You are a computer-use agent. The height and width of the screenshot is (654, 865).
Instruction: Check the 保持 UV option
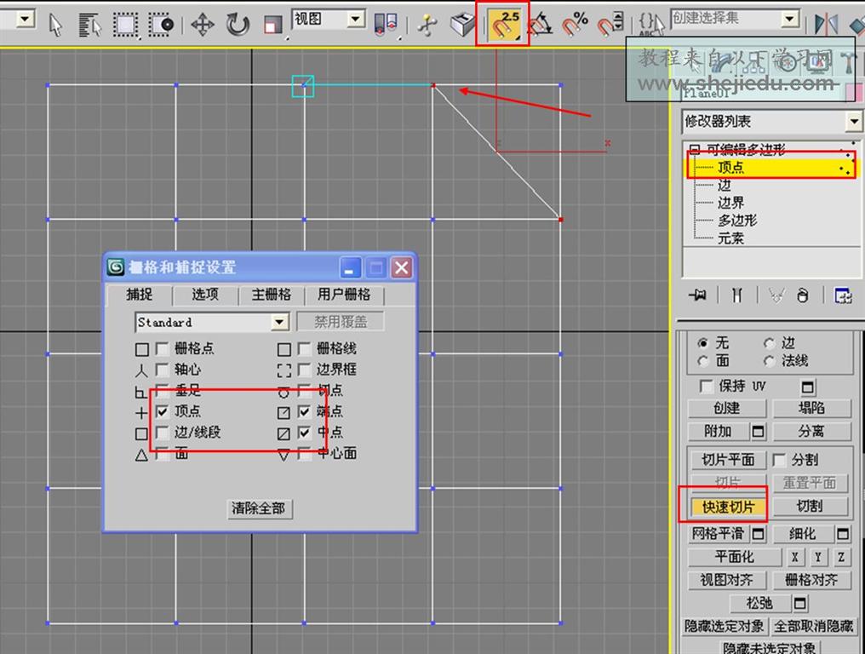point(706,387)
